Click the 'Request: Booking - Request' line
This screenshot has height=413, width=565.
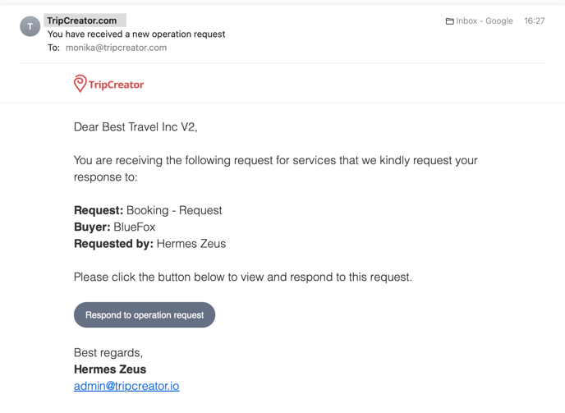(x=148, y=210)
